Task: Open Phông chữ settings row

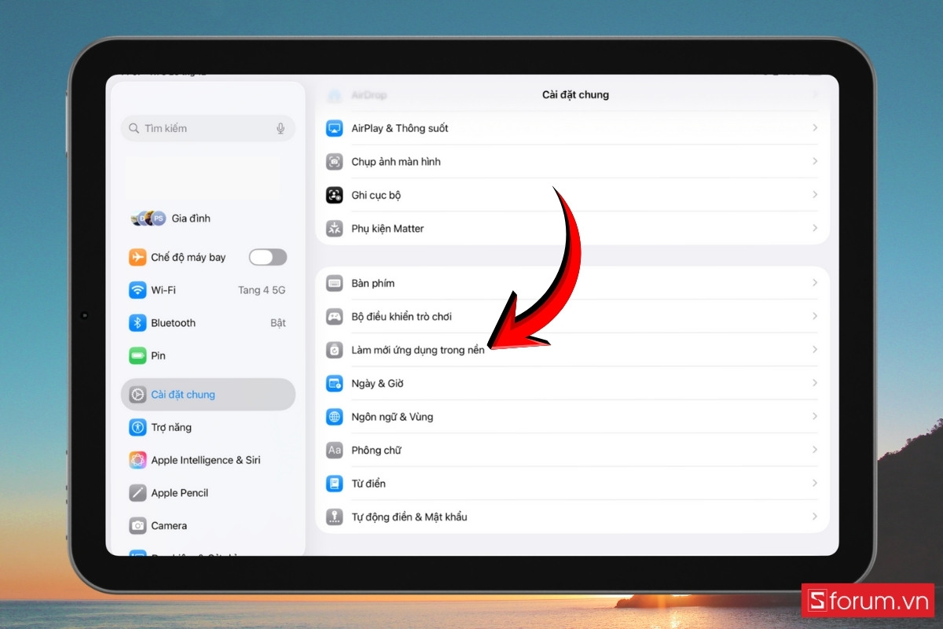Action: (x=376, y=451)
